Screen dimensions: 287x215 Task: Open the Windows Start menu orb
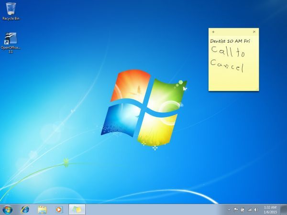click(x=8, y=210)
